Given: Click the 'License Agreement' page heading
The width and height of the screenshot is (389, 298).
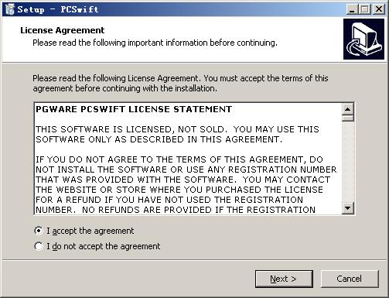Looking at the screenshot, I should click(x=63, y=30).
